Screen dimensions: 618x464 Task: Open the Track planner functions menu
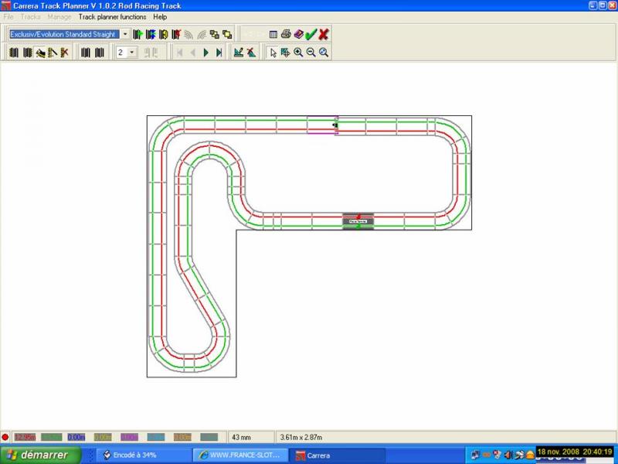112,16
